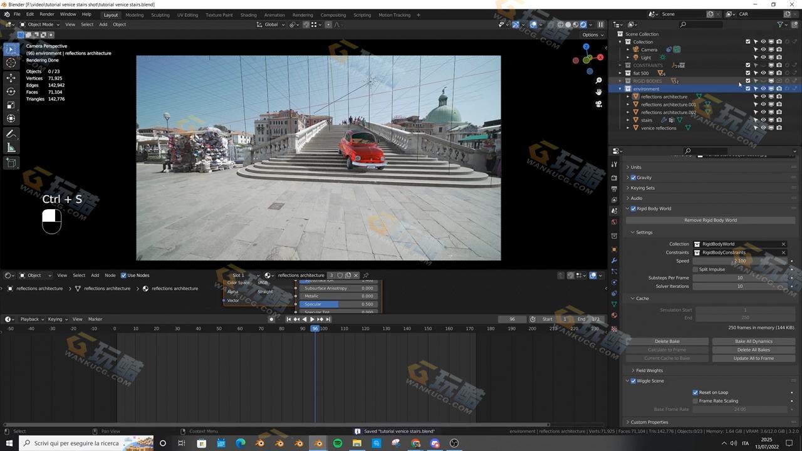Activate the 3D Cursor tool
Viewport: 802px width, 451px height.
(x=11, y=63)
